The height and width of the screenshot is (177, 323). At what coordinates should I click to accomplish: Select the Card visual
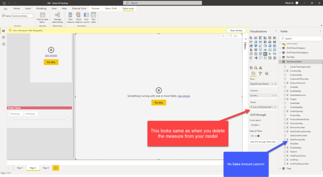[270, 50]
